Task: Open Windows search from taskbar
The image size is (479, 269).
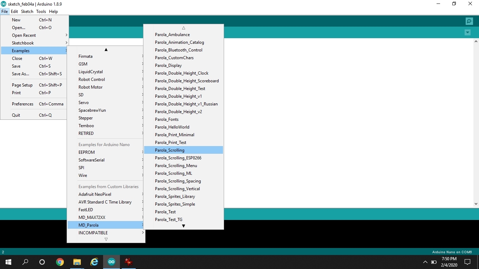Action: [25, 262]
